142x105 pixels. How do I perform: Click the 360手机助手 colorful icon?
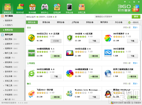[x=108, y=38]
